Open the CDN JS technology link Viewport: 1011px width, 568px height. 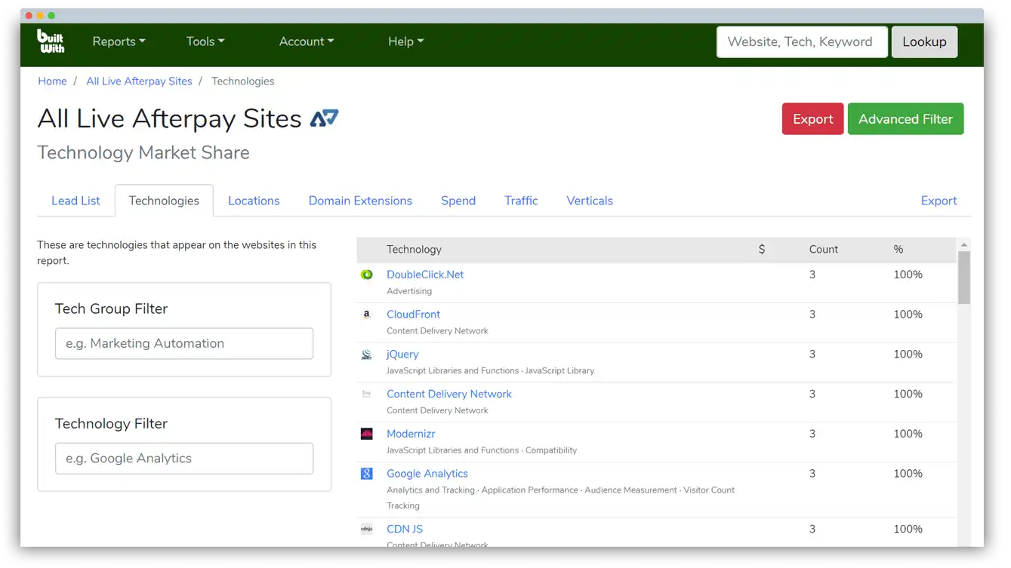(405, 529)
